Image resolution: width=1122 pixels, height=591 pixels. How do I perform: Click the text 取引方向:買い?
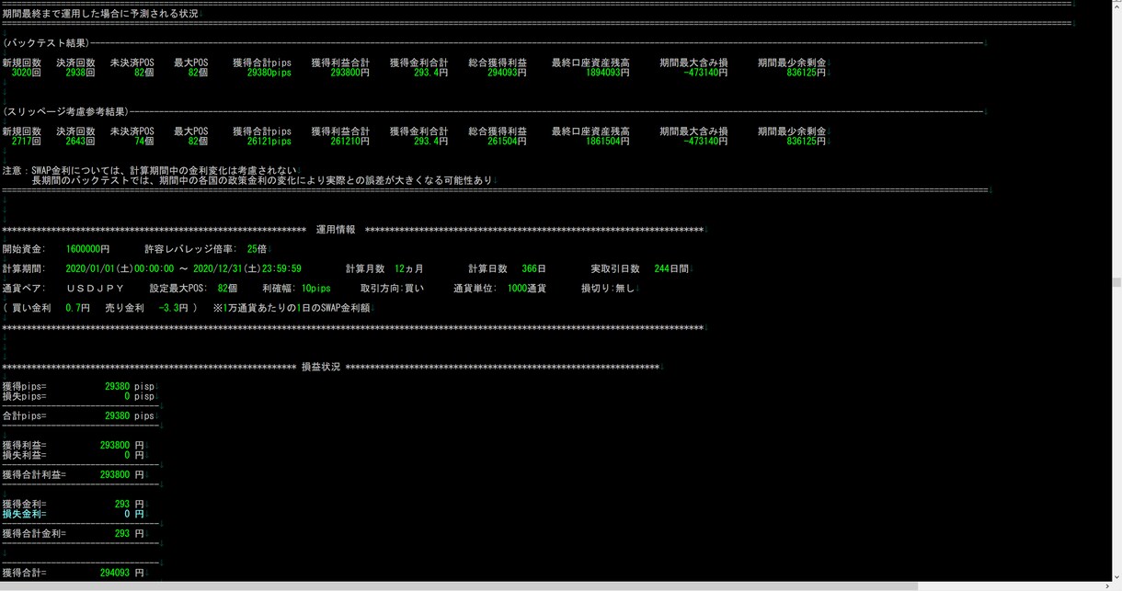click(x=392, y=289)
